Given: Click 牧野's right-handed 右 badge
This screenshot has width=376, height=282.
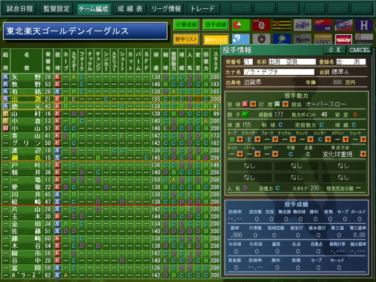Looking at the screenshot, I should point(58,85).
